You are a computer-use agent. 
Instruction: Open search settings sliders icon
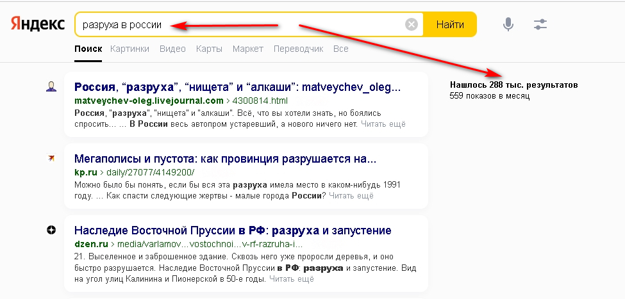pyautogui.click(x=540, y=25)
